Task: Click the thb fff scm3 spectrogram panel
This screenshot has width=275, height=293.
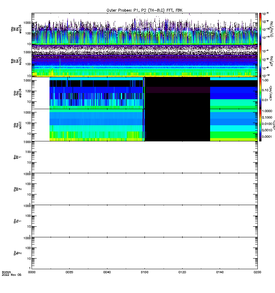Action: pyautogui.click(x=144, y=61)
